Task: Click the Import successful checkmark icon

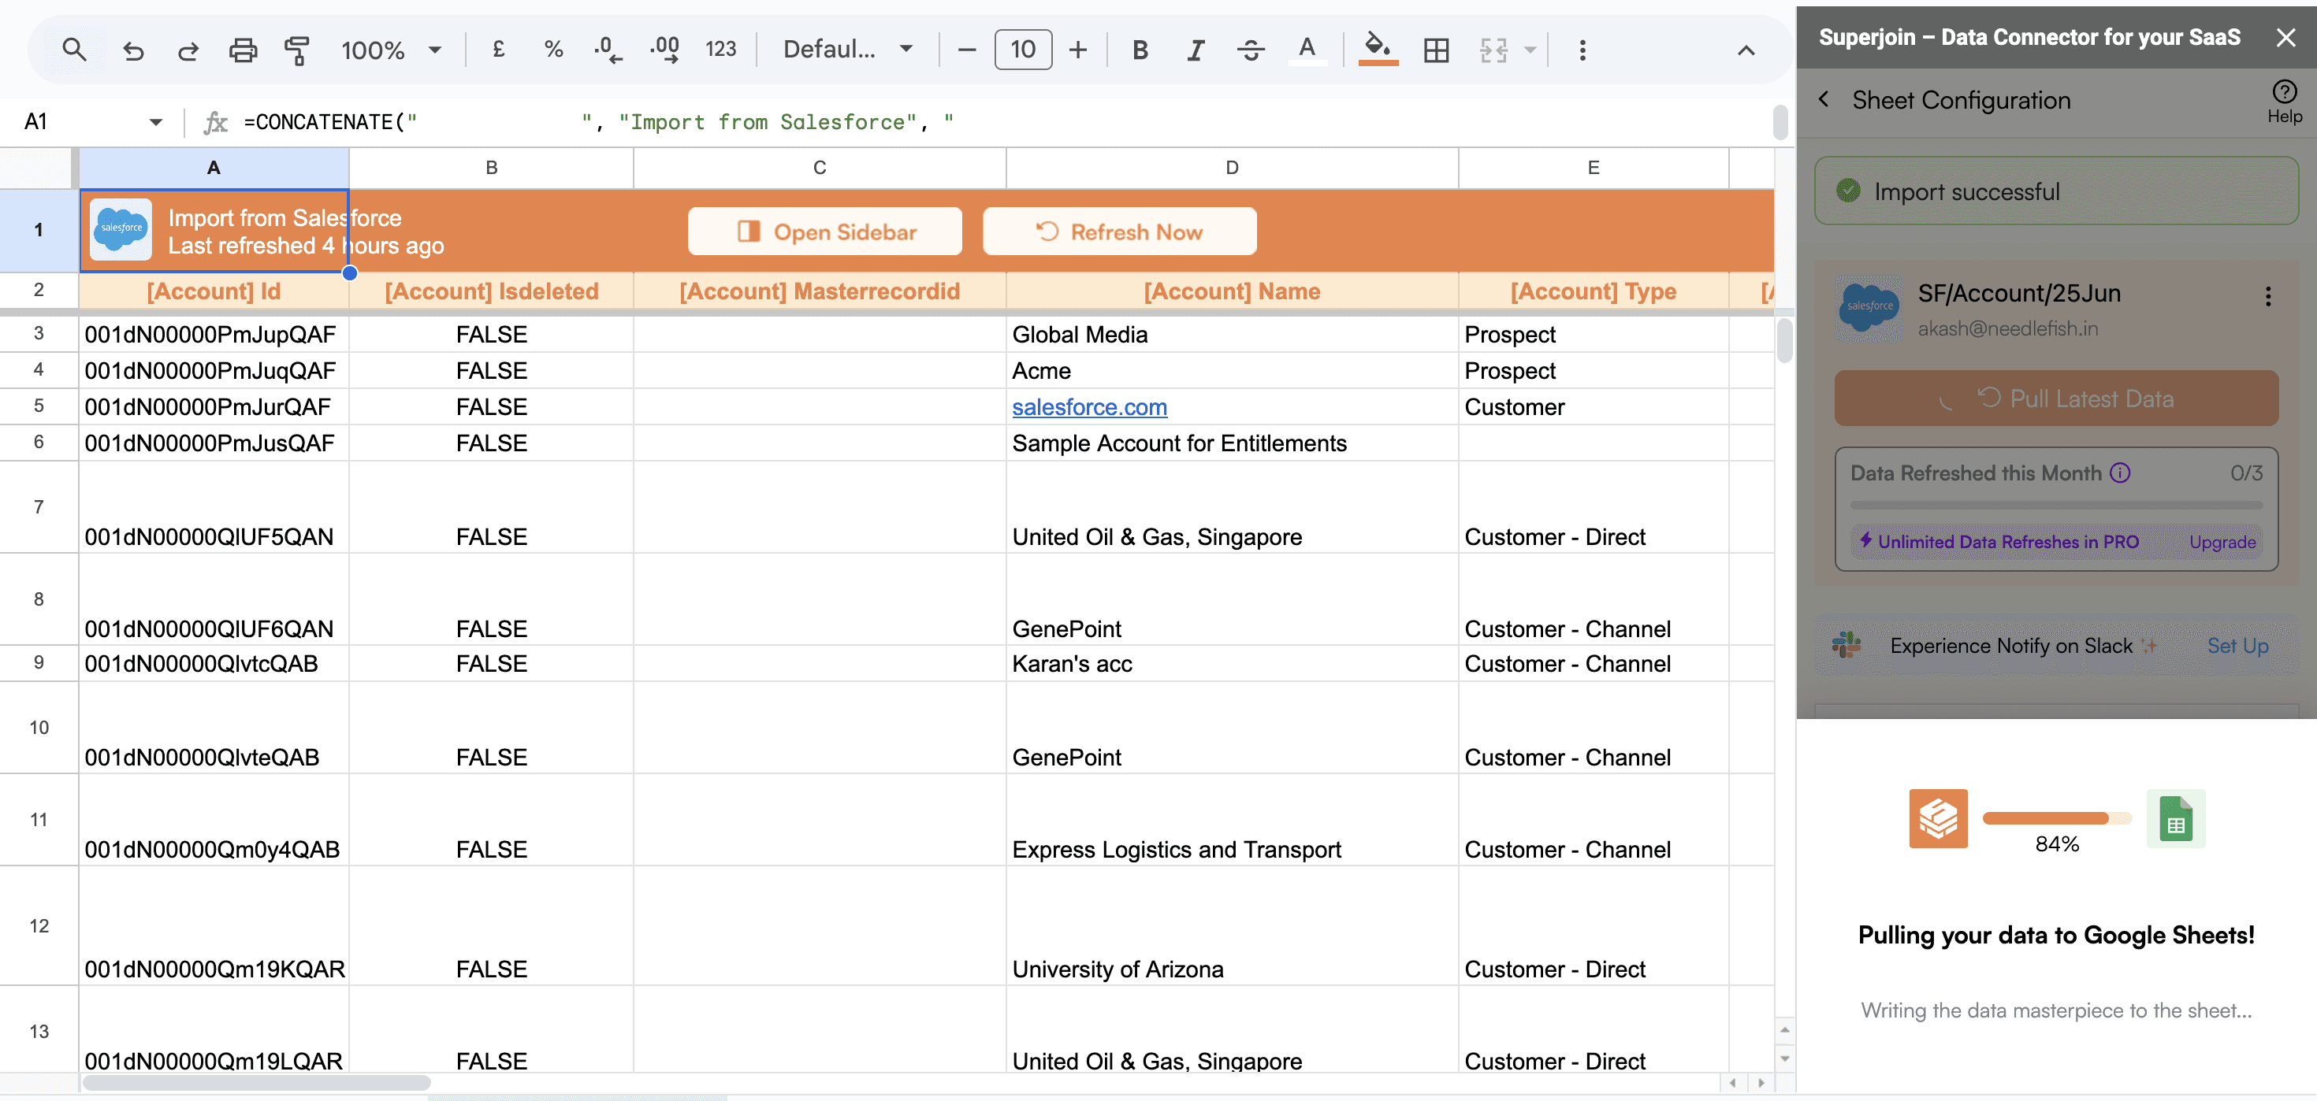Action: tap(1847, 191)
